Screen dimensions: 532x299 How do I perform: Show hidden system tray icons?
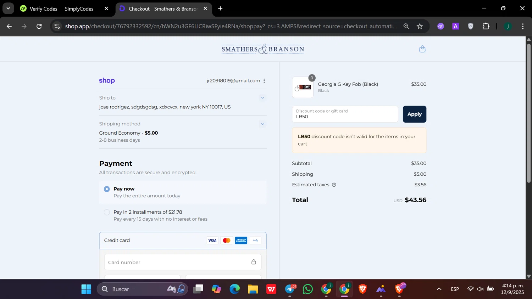click(439, 289)
